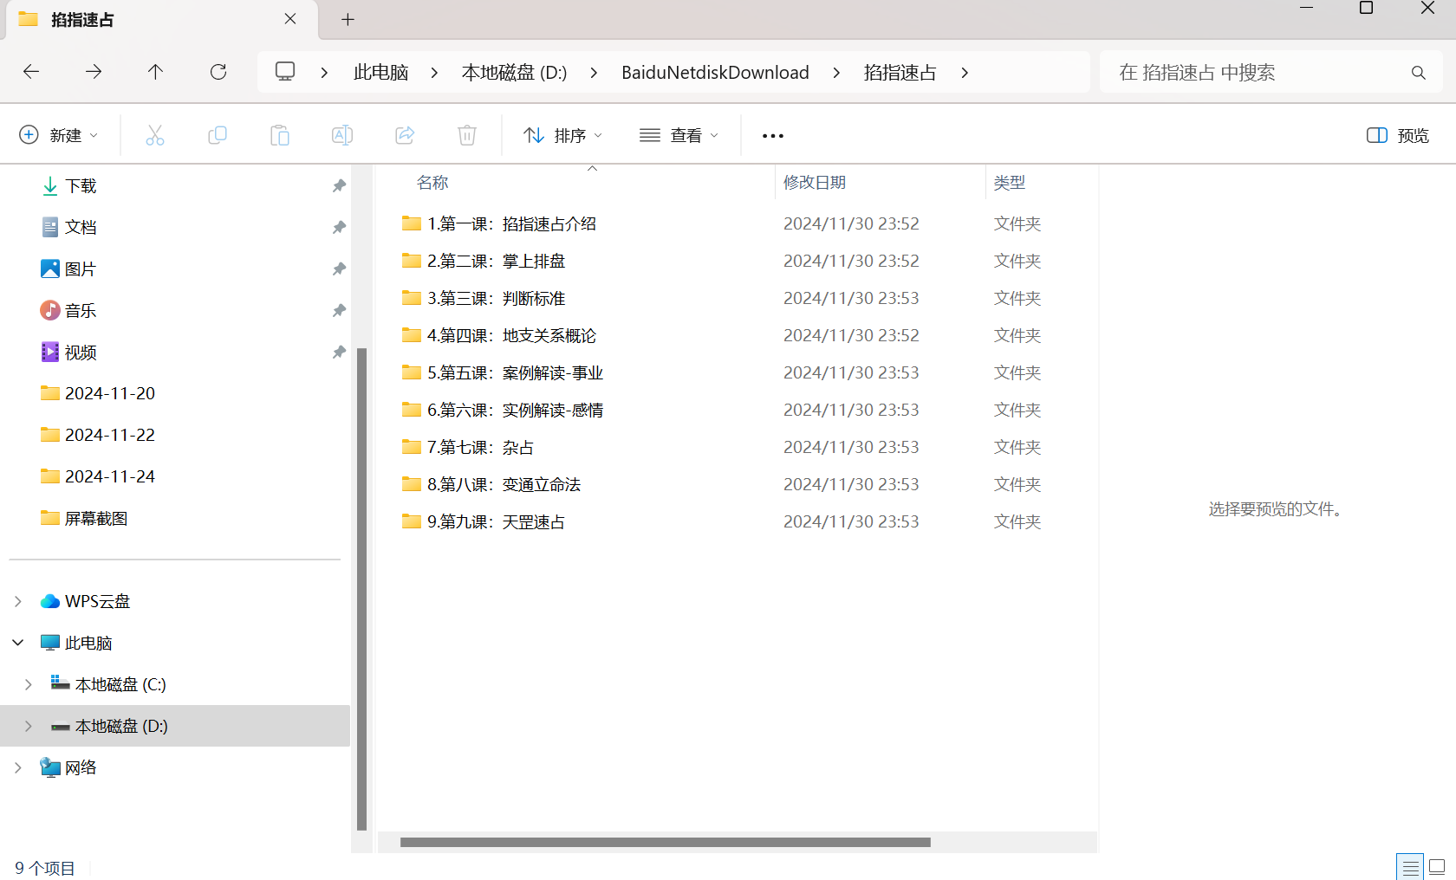Refresh the current folder view
1456x880 pixels.
218,72
